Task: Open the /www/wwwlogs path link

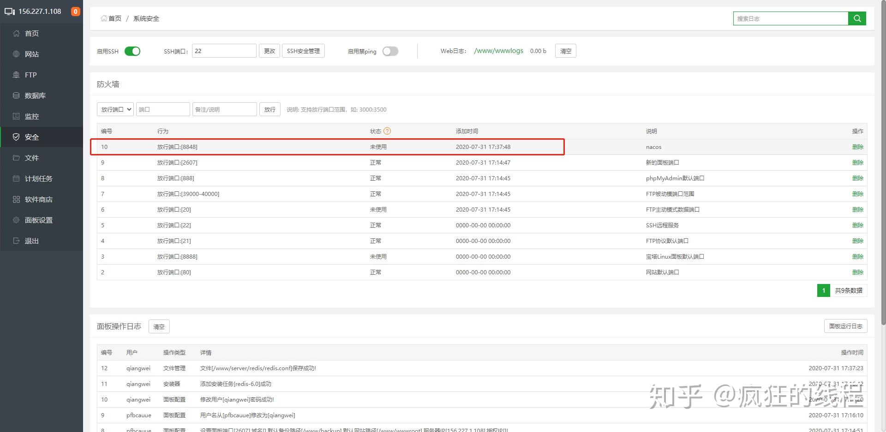Action: (x=499, y=51)
